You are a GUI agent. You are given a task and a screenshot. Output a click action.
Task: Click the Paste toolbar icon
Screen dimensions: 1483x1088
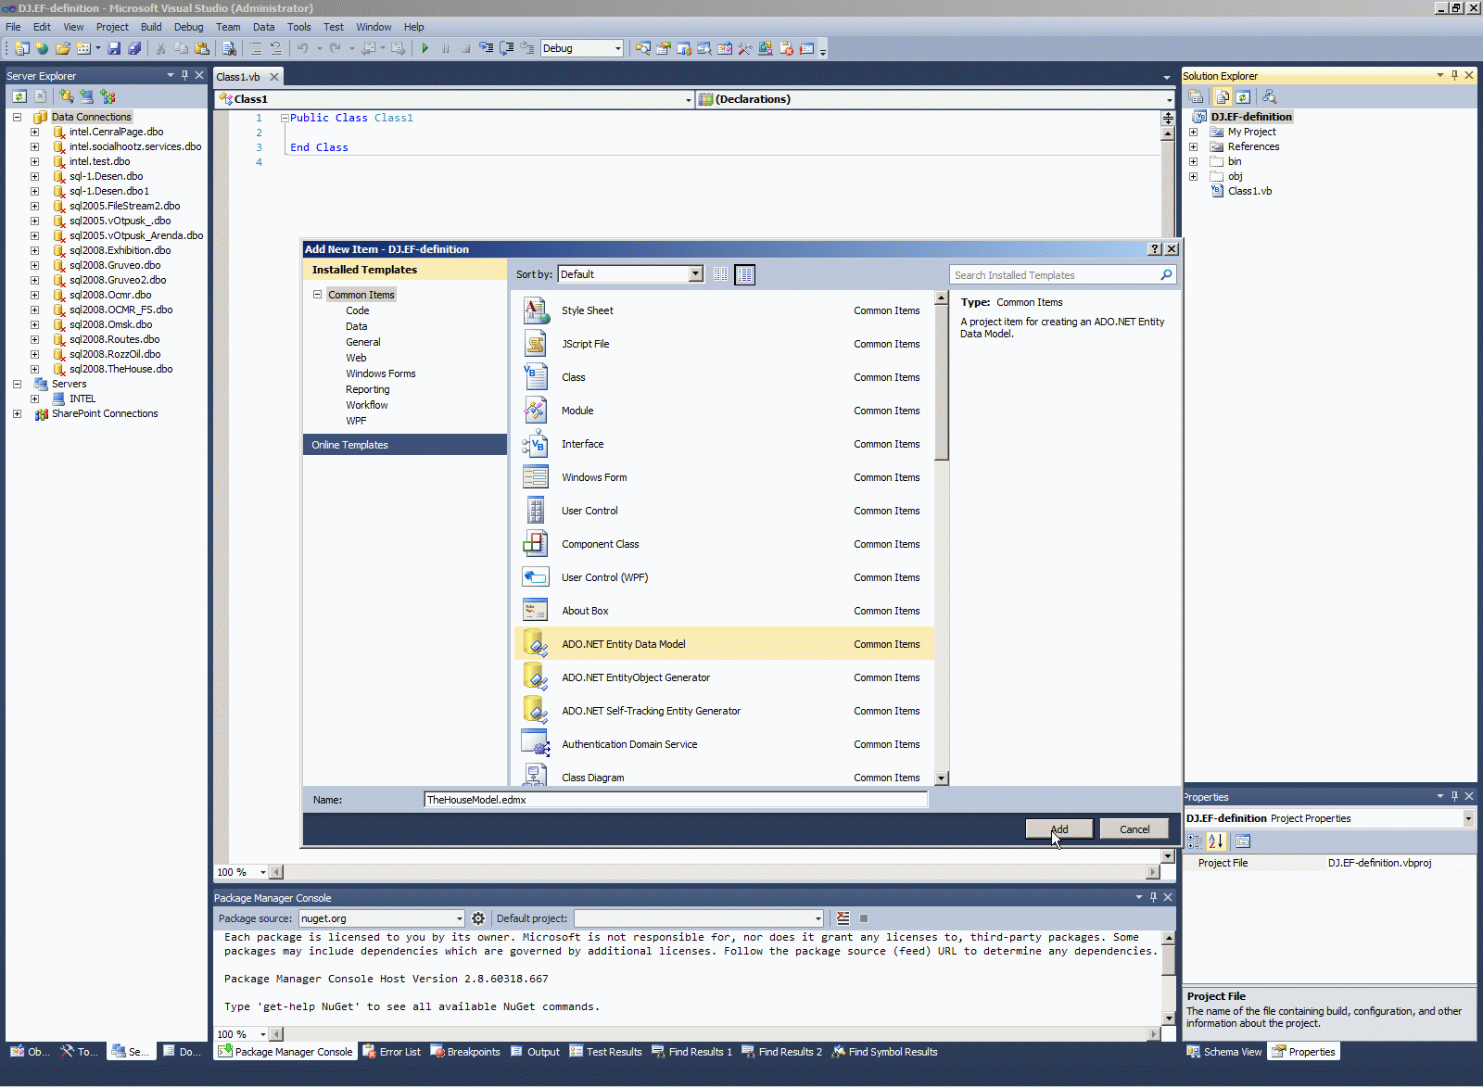(202, 48)
